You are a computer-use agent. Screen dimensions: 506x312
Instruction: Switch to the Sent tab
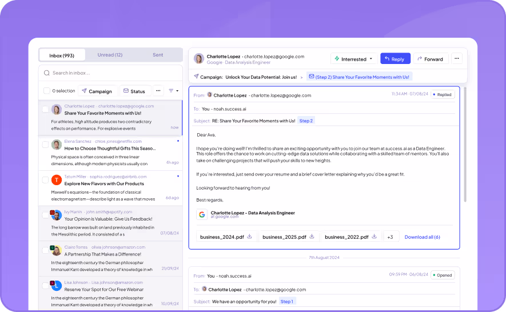(158, 55)
